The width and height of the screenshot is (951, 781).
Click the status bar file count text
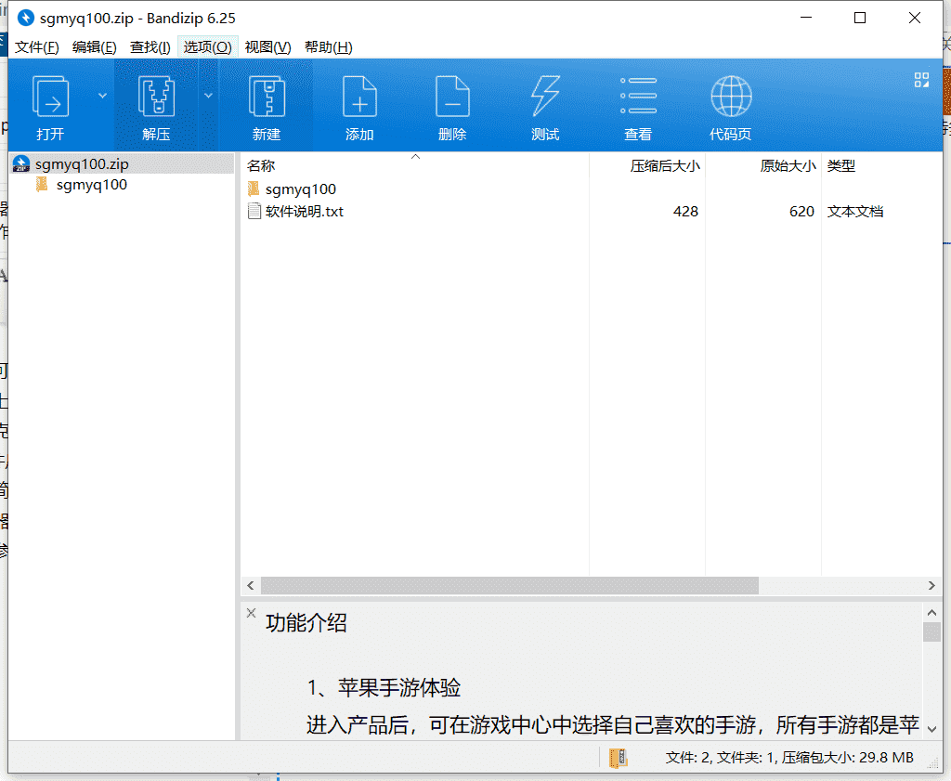pyautogui.click(x=789, y=758)
